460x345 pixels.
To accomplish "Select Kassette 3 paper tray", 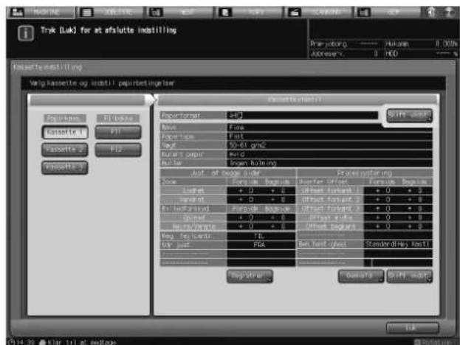I will pyautogui.click(x=65, y=167).
